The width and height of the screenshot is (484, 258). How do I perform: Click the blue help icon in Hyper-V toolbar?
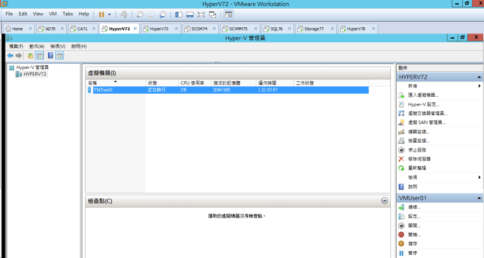(x=50, y=56)
